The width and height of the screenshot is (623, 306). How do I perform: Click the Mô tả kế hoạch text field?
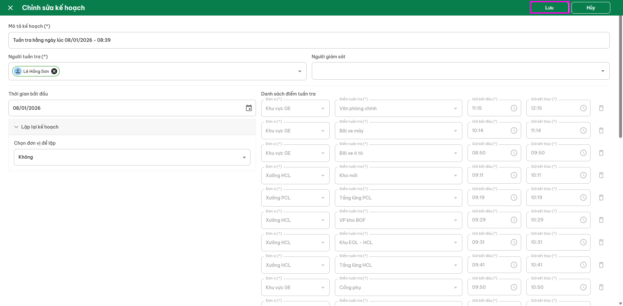tap(308, 40)
